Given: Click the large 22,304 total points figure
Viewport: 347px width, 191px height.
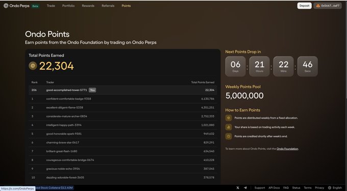Looking at the screenshot, I should pos(57,66).
